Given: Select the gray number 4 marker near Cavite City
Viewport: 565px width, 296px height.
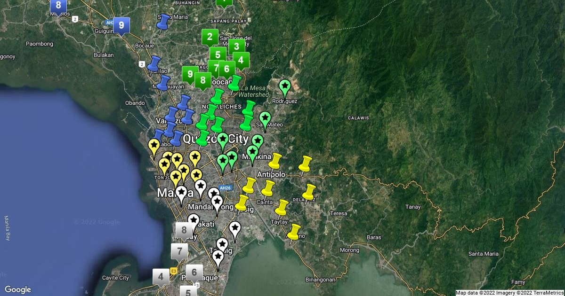Looking at the screenshot, I should pos(161,277).
